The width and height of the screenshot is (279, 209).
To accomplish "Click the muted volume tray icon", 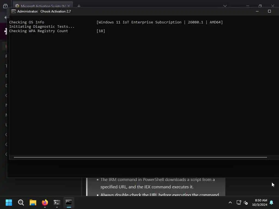I will pyautogui.click(x=246, y=202).
